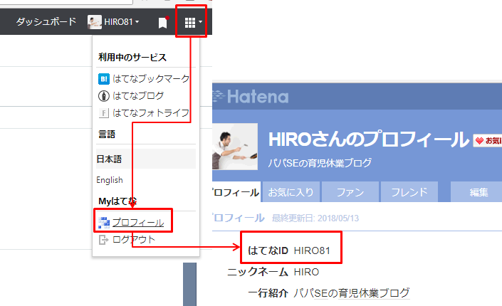The width and height of the screenshot is (502, 306).
Task: Click the はてなフォトライフ F icon
Action: [x=104, y=112]
